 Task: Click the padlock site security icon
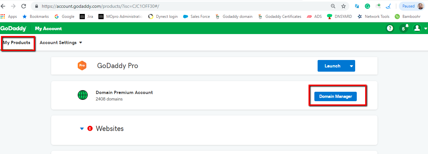36,6
